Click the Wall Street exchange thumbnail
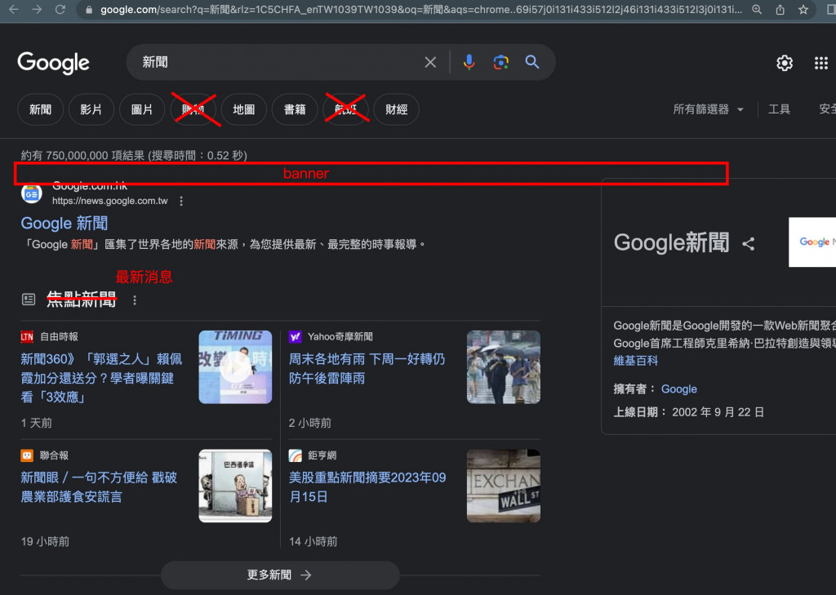This screenshot has width=836, height=595. [x=503, y=486]
